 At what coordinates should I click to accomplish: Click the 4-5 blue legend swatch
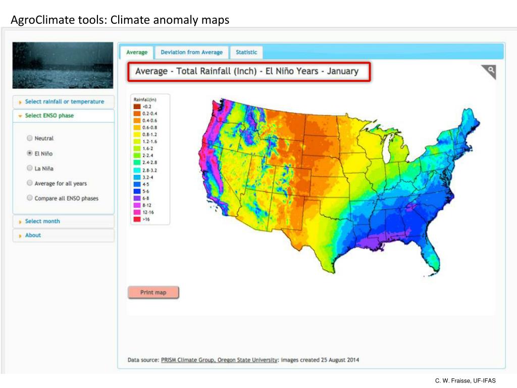click(x=137, y=184)
